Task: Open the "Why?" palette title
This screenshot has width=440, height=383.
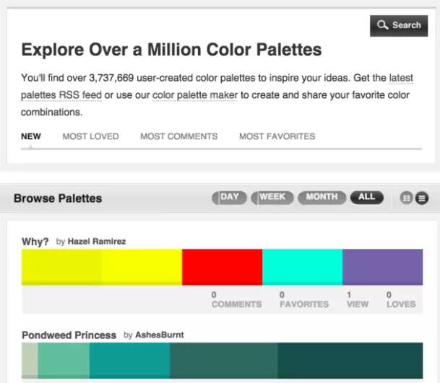Action: click(x=35, y=242)
